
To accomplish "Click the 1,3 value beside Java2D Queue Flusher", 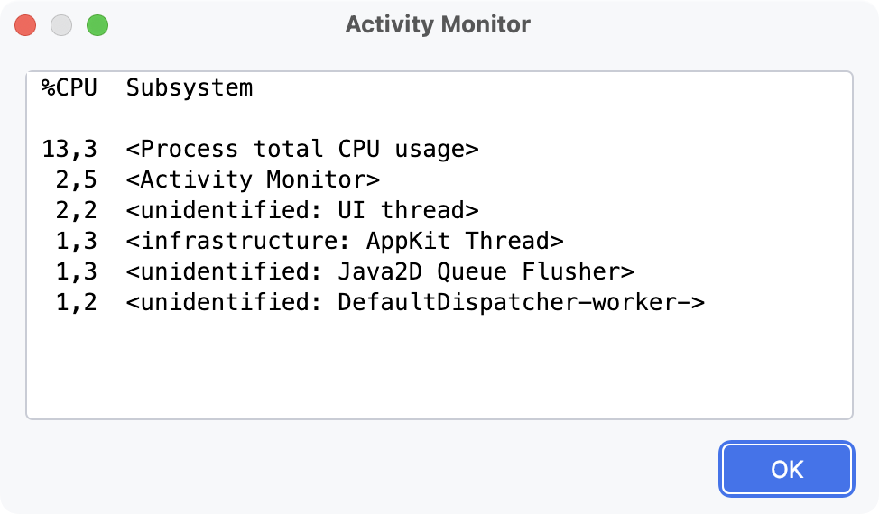I will 77,272.
